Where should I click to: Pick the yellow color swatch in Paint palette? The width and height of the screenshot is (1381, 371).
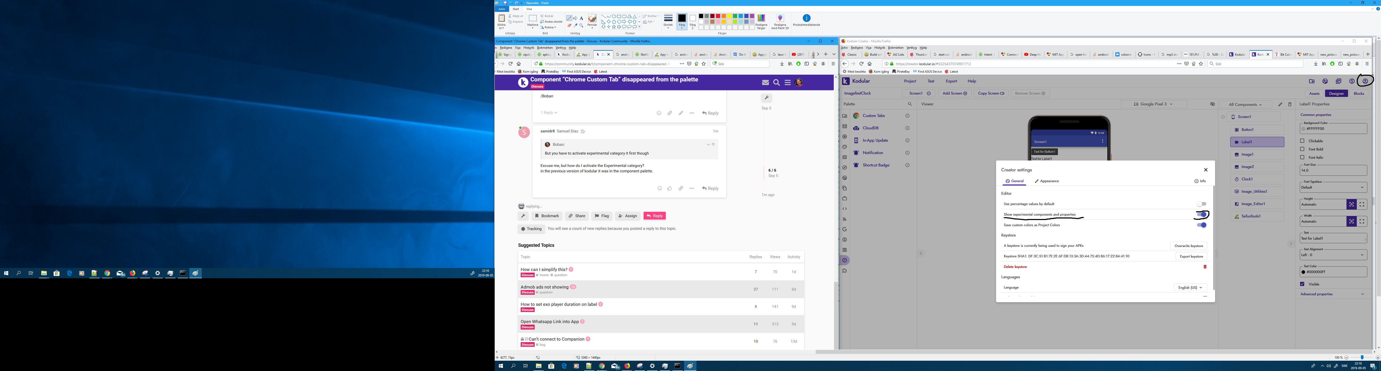click(730, 16)
